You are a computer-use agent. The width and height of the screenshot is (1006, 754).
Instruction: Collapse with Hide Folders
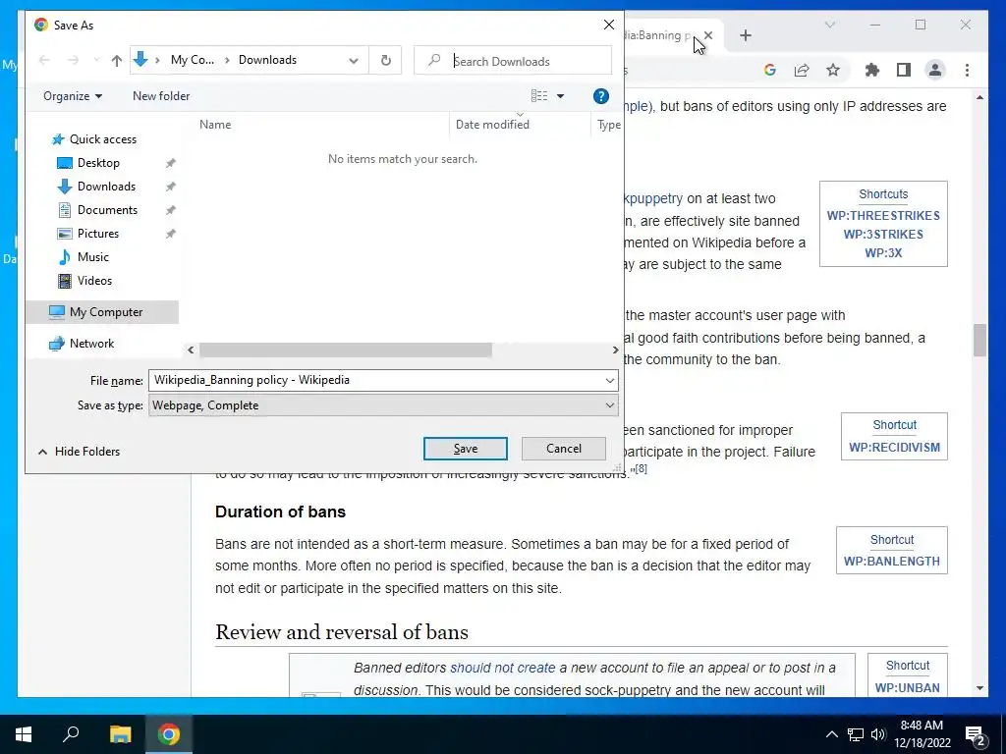79,452
